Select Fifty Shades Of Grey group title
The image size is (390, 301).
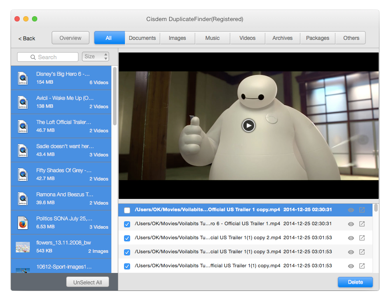tap(64, 170)
